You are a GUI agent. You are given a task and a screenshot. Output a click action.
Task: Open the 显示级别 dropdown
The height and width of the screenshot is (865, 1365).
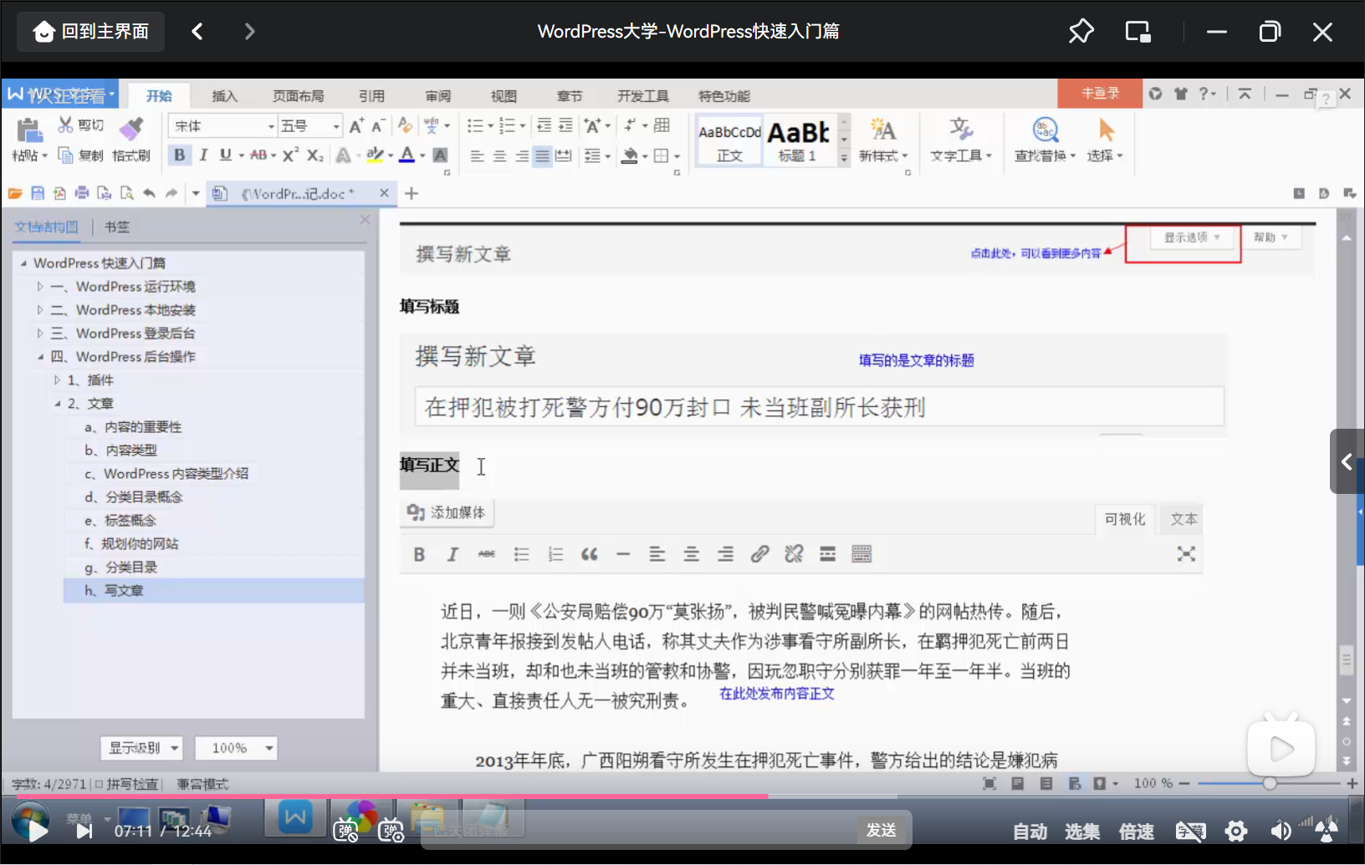pyautogui.click(x=141, y=748)
